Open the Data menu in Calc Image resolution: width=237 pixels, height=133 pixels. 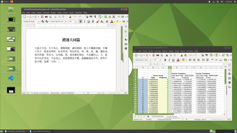pyautogui.click(x=177, y=51)
